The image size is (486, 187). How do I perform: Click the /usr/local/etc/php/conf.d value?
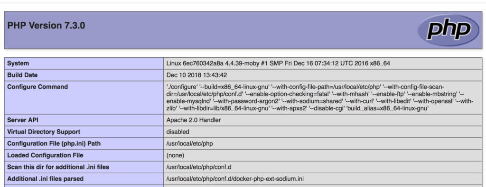pos(199,167)
